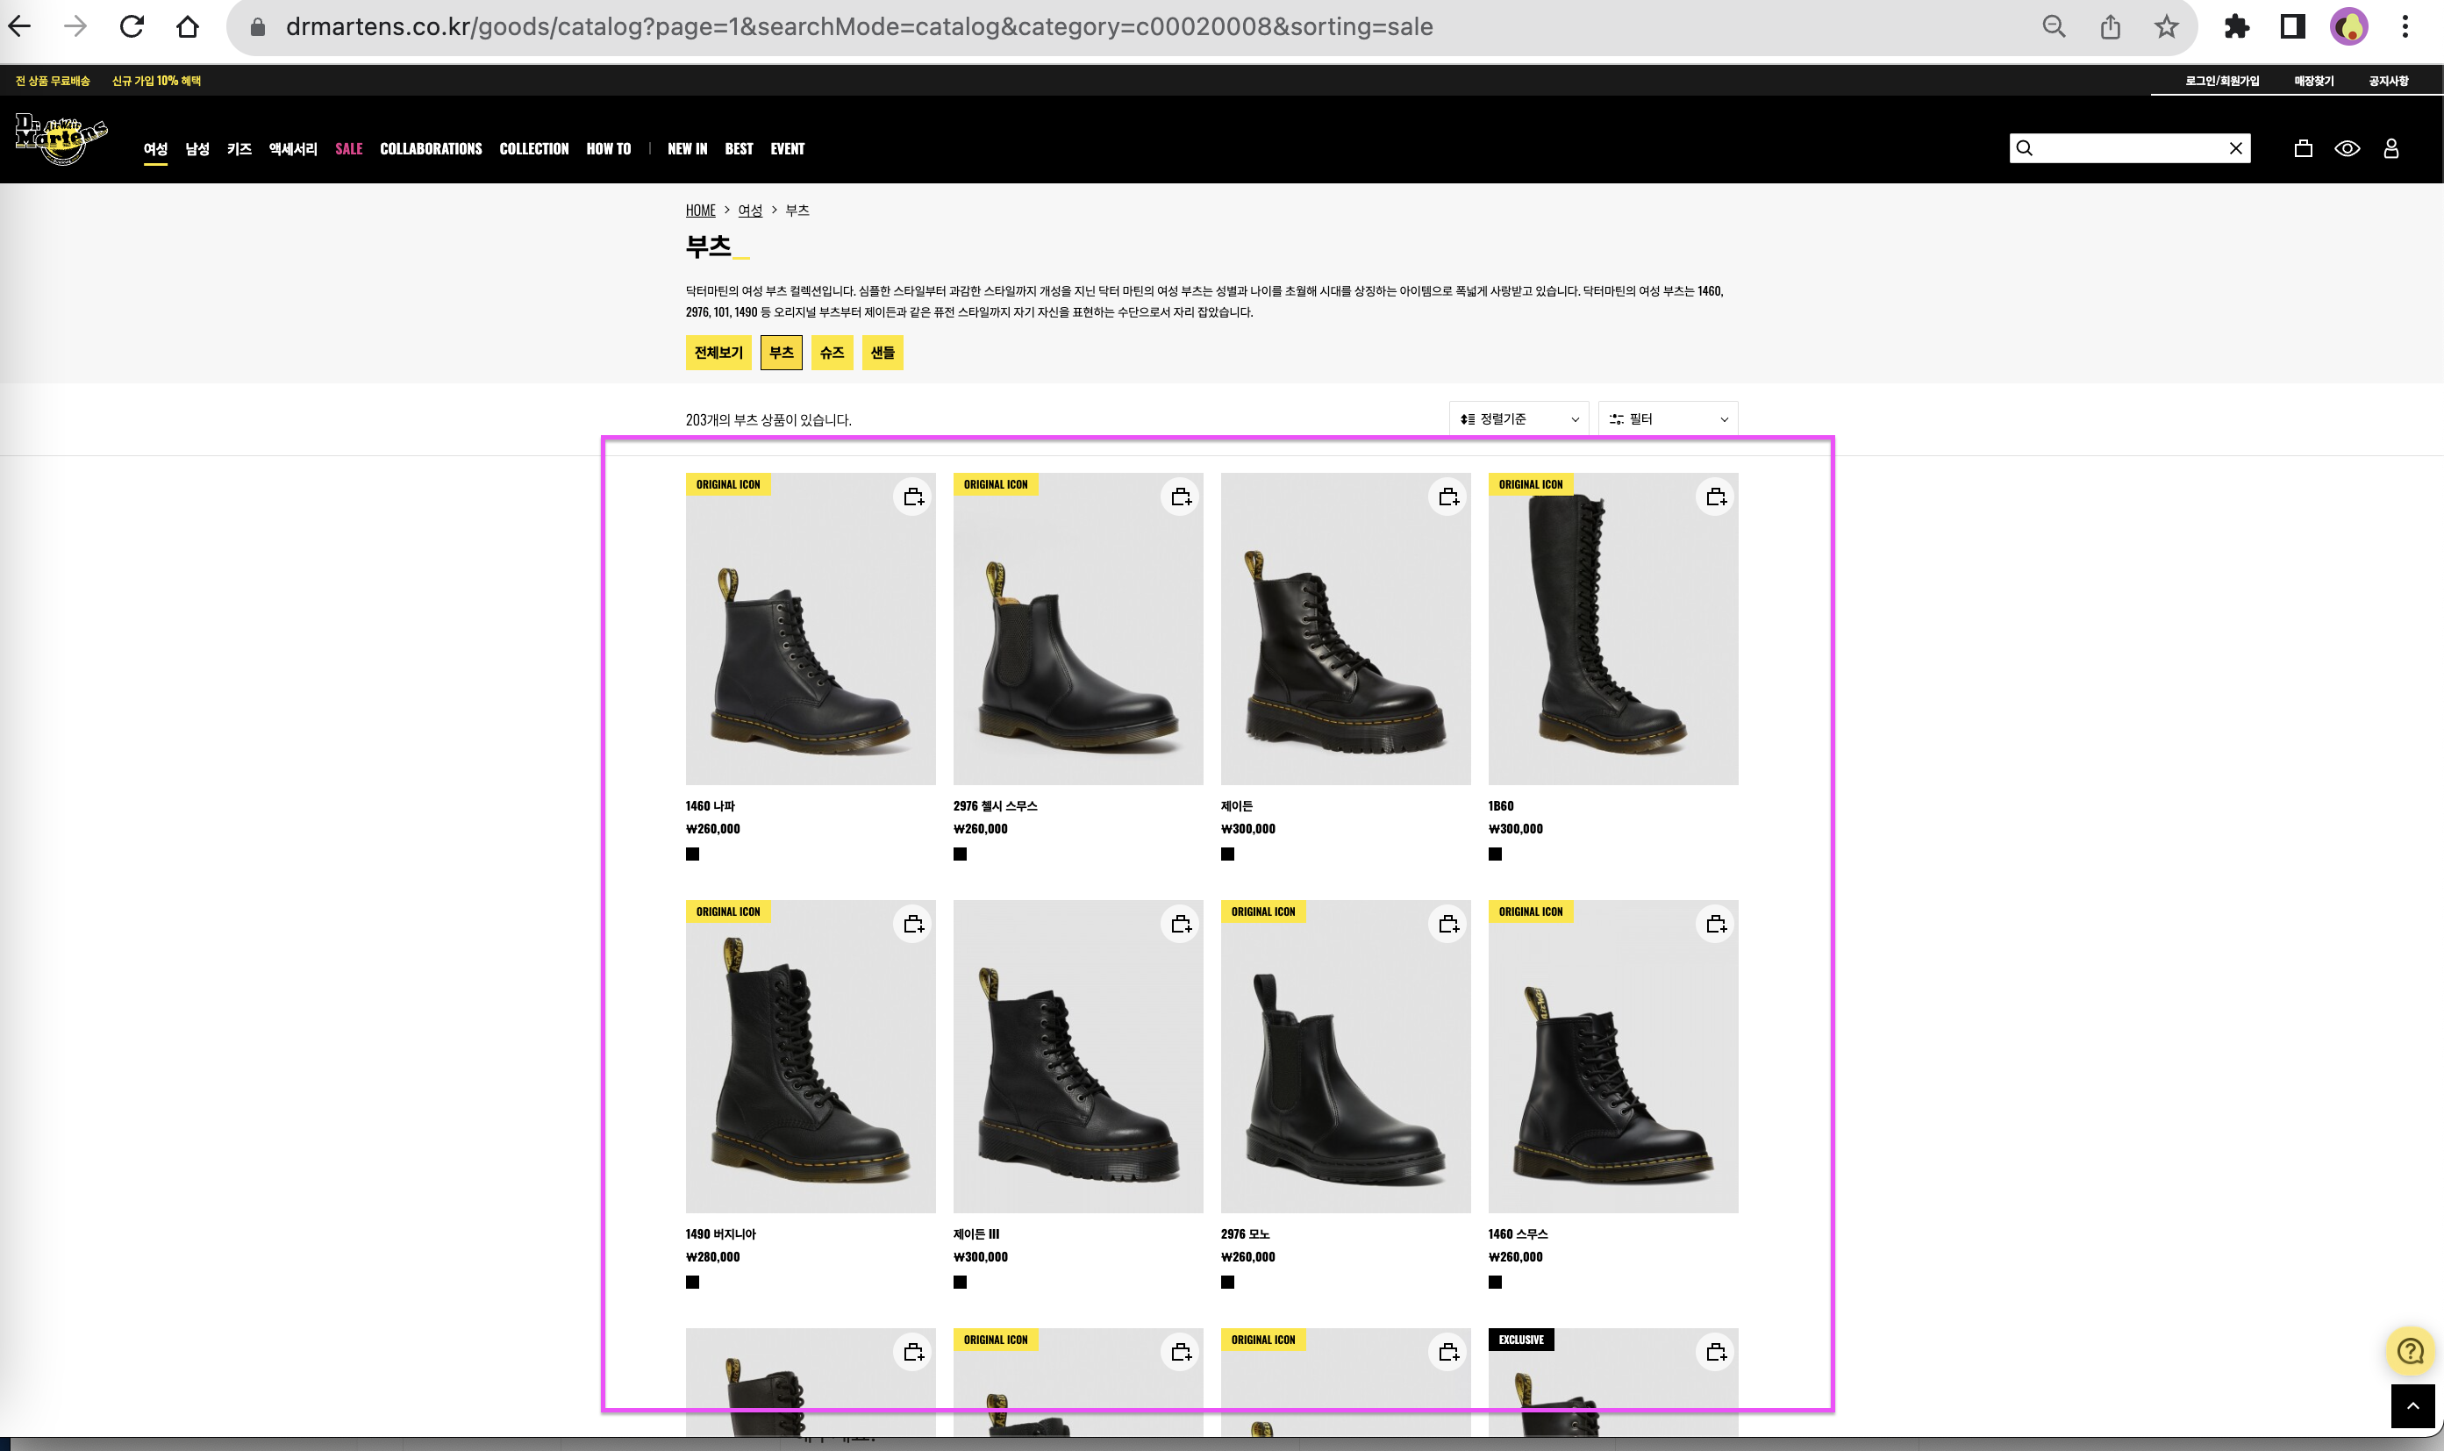Image resolution: width=2444 pixels, height=1451 pixels.
Task: Expand the 정렬기준 sort dropdown
Action: (x=1519, y=419)
